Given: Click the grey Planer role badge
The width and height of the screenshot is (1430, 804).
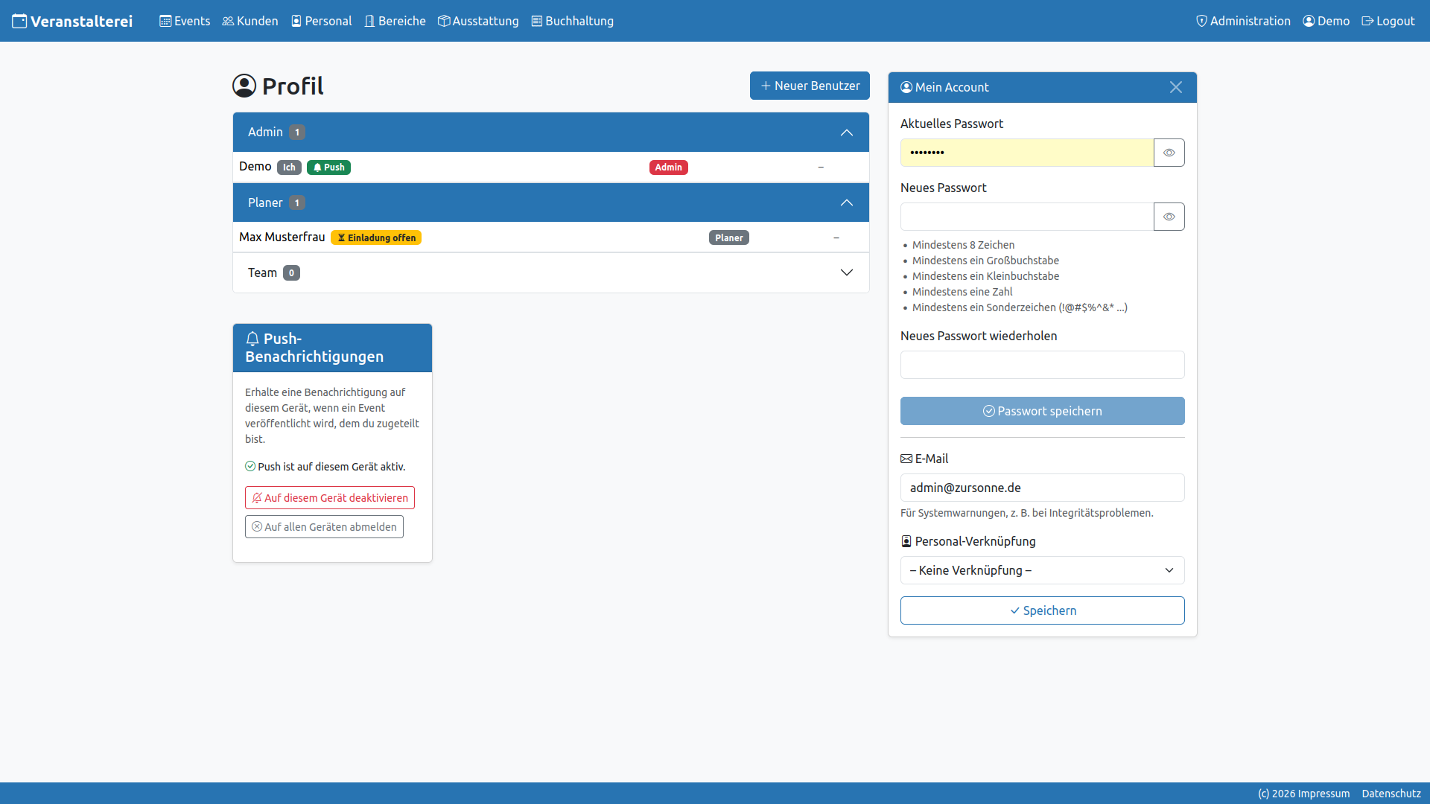Looking at the screenshot, I should (x=728, y=237).
